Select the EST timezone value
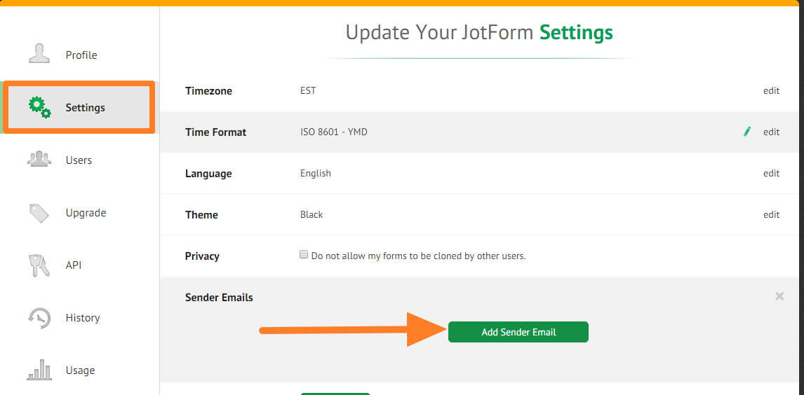 point(308,90)
